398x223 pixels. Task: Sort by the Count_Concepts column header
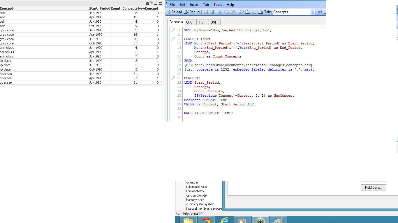tap(124, 8)
